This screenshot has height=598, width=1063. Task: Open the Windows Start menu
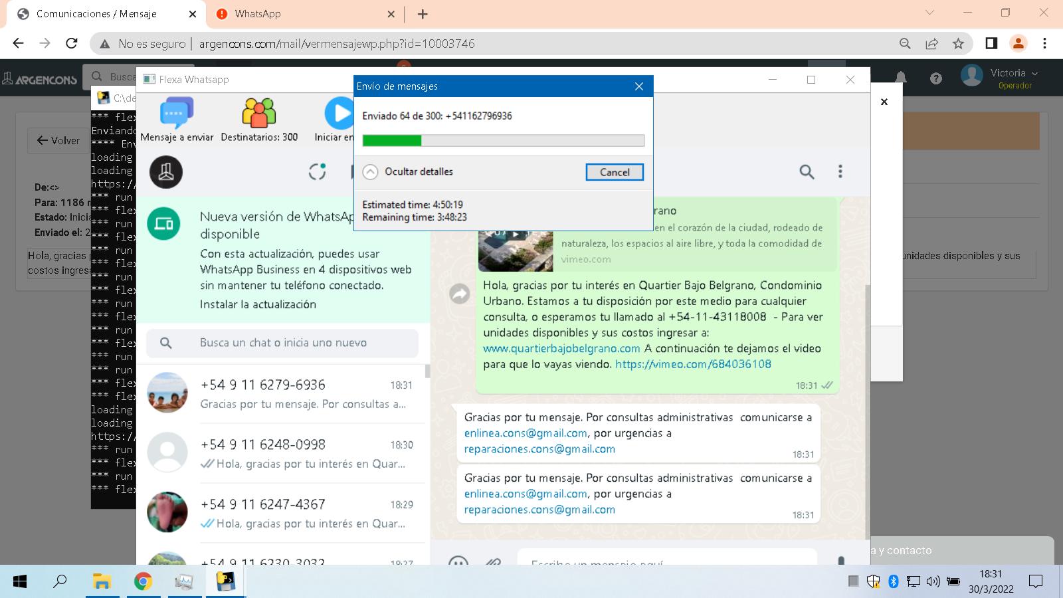pos(20,582)
